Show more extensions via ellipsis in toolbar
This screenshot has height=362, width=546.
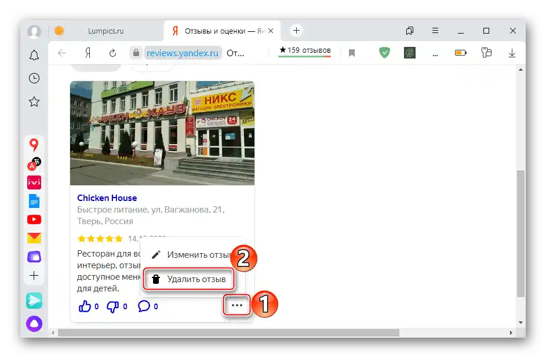click(x=435, y=54)
